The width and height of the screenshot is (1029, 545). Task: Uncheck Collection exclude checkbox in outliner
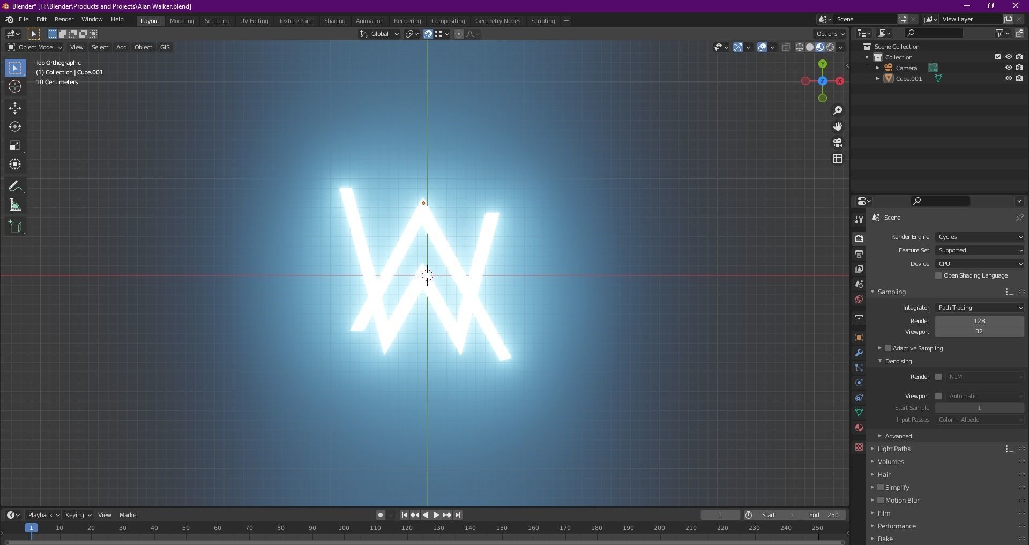coord(998,57)
